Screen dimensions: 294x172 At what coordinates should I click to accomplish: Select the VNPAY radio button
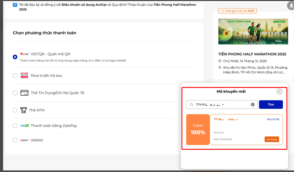[15, 140]
